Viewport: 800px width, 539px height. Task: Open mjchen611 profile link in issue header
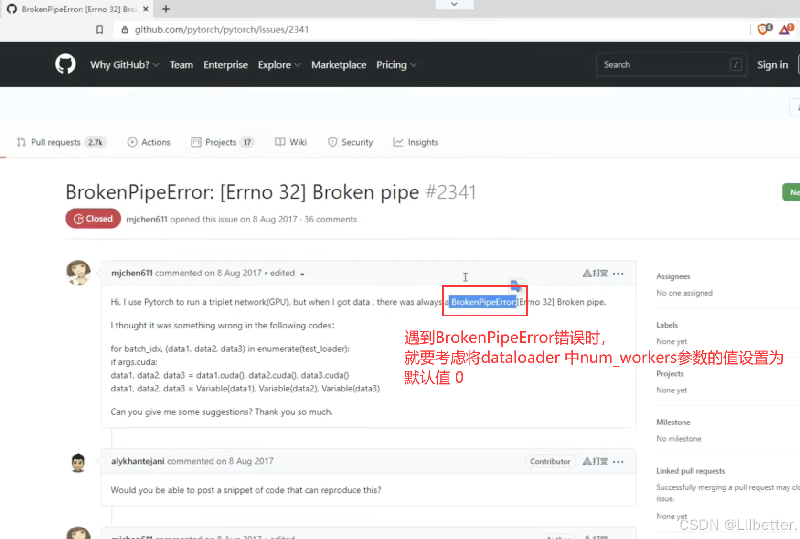[147, 219]
